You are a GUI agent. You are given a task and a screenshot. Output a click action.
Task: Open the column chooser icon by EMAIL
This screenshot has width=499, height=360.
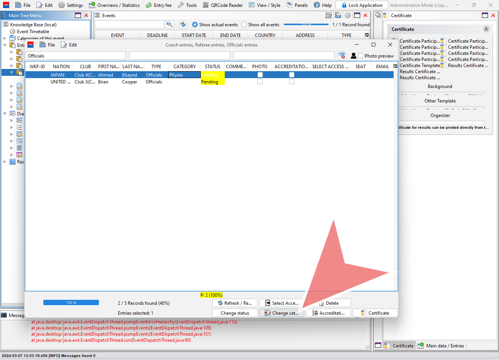pyautogui.click(x=395, y=66)
